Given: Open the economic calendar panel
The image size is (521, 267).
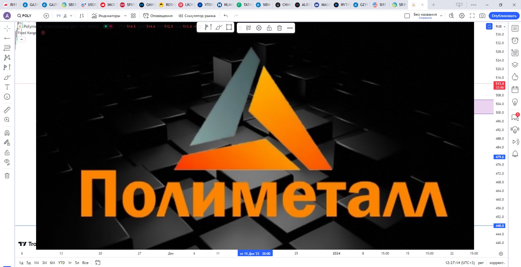Looking at the screenshot, I should 515,90.
